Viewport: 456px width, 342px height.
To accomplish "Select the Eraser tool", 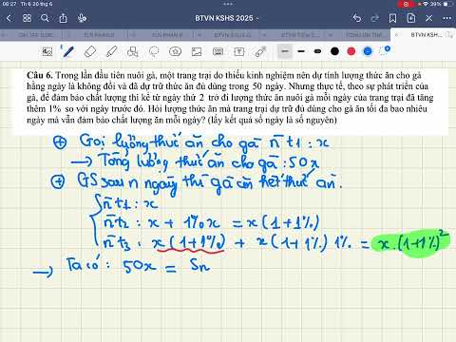I will (90, 51).
